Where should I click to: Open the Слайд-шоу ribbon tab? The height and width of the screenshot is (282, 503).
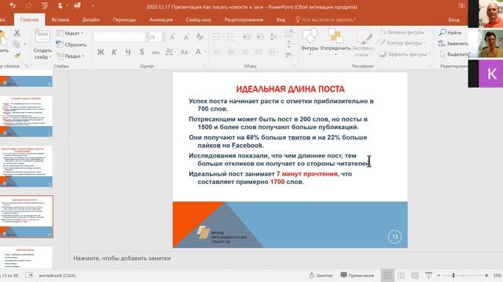click(x=198, y=20)
